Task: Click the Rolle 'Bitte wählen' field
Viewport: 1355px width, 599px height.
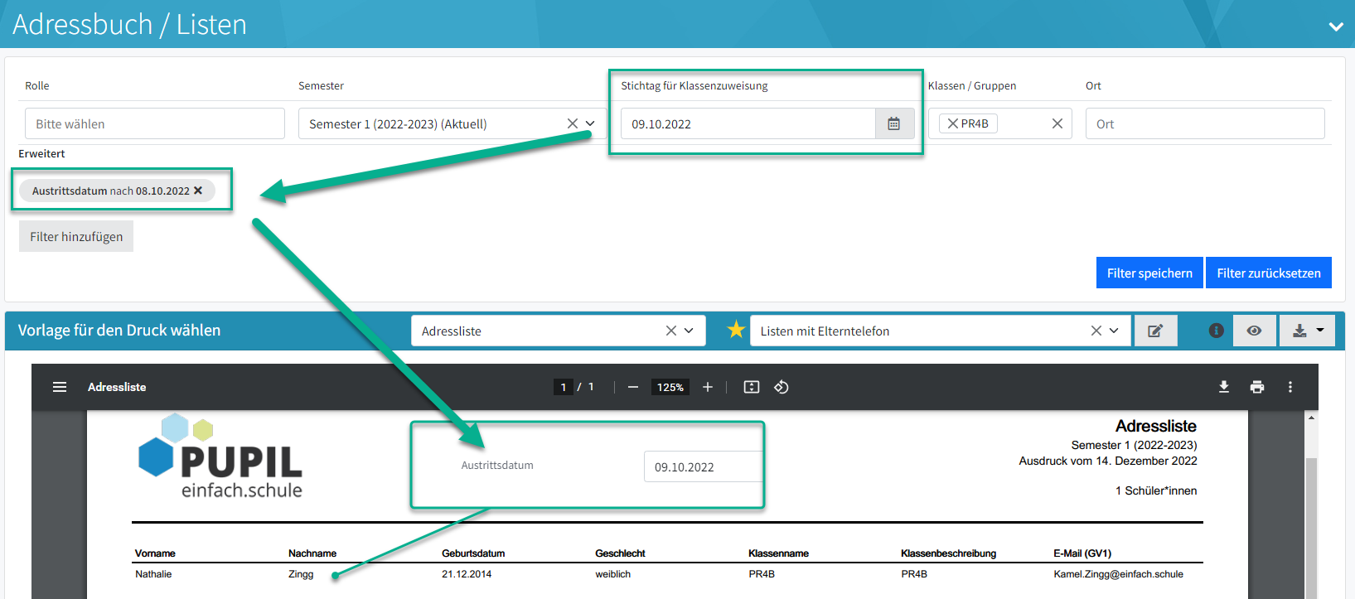Action: point(155,123)
